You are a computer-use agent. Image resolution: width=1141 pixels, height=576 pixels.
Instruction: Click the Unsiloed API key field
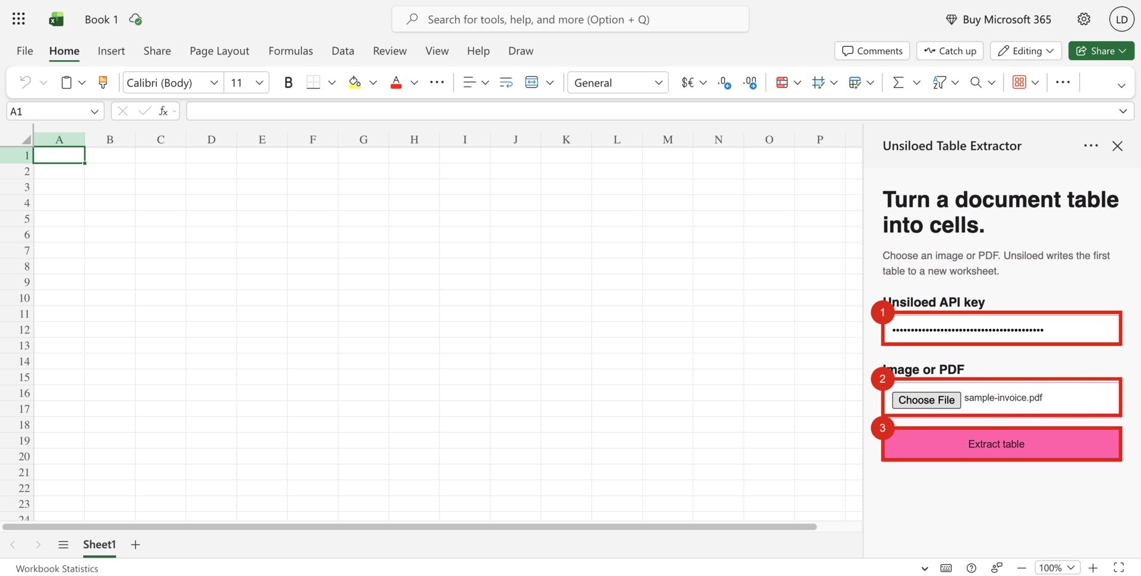(1001, 329)
